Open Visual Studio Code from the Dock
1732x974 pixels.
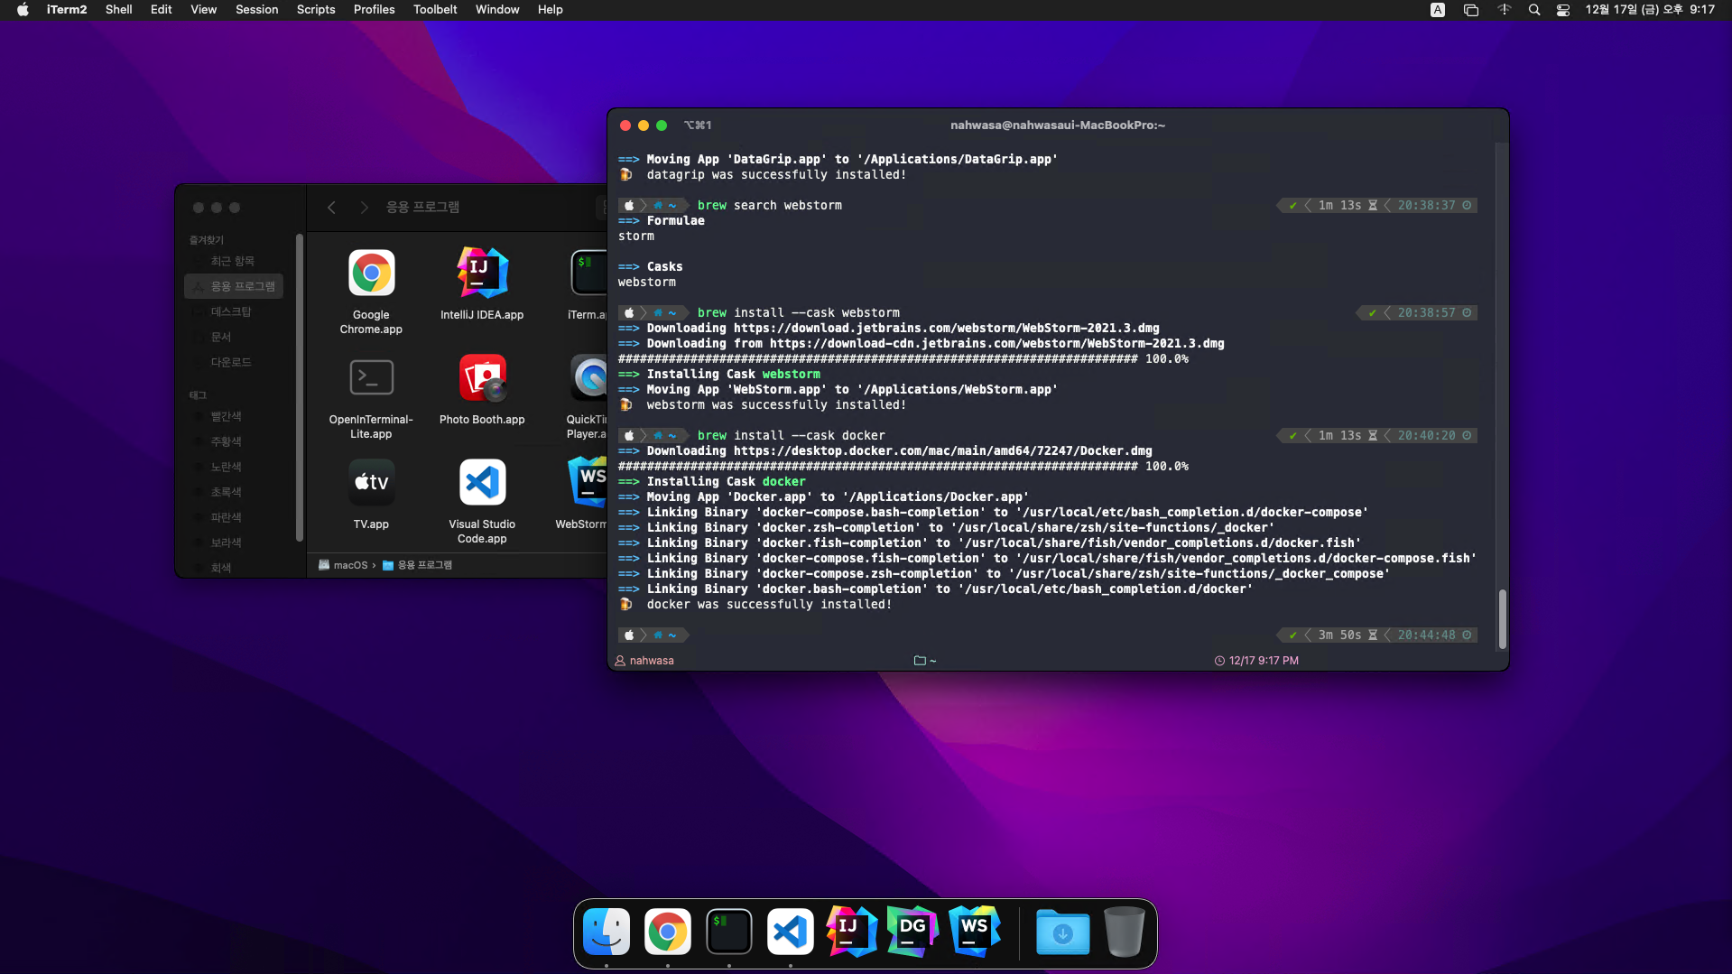coord(791,932)
